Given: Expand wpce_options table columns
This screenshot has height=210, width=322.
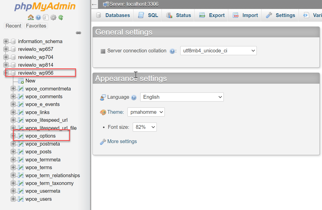Looking at the screenshot, I should click(13, 136).
